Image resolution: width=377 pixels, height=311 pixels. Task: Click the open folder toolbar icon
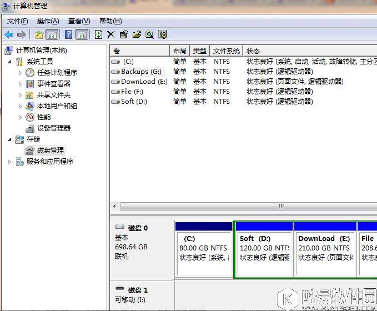click(137, 34)
